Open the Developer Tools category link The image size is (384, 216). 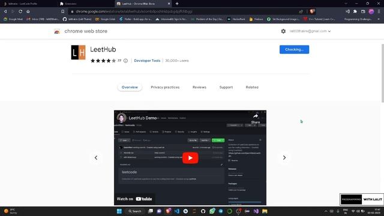147,61
